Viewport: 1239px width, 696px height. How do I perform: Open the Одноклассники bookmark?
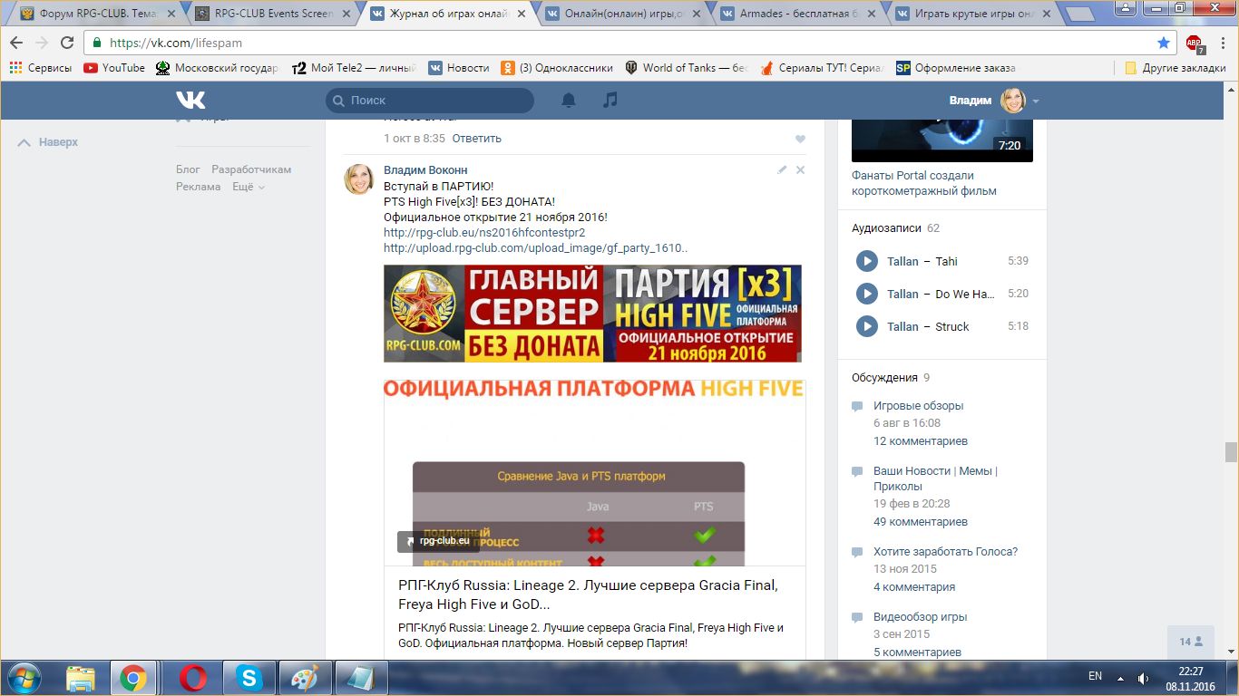556,68
